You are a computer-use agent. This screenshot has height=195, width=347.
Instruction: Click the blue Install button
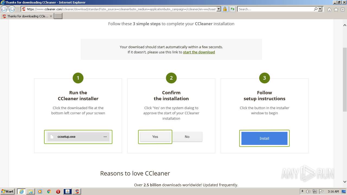coord(264,138)
